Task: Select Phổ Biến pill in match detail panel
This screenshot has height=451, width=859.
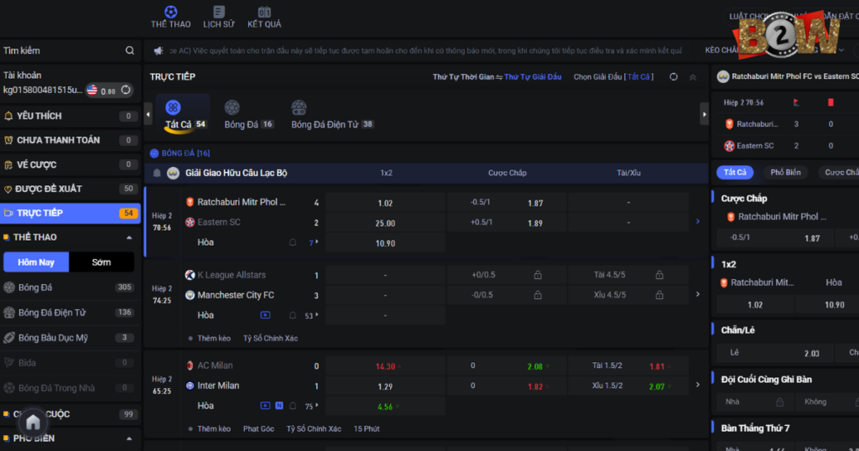Action: click(785, 173)
